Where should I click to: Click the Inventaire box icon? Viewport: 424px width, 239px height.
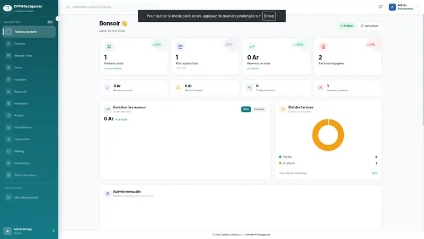click(x=8, y=103)
